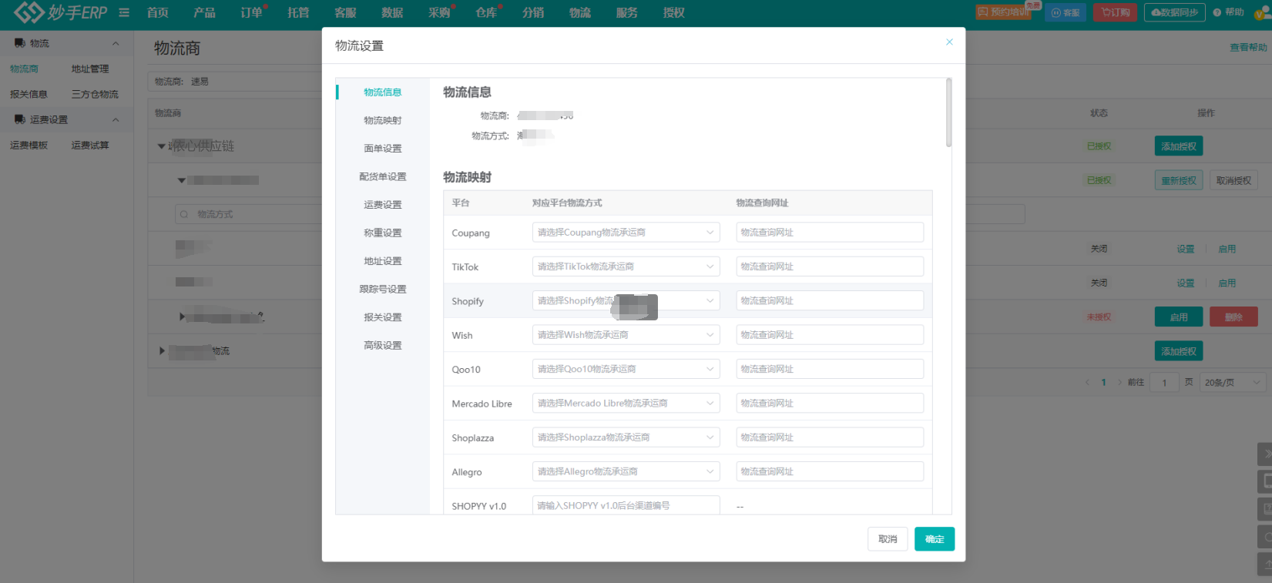Viewport: 1272px width, 583px height.
Task: Click SHOPYY v1.0 后台渠道编号 input field
Action: (x=626, y=505)
